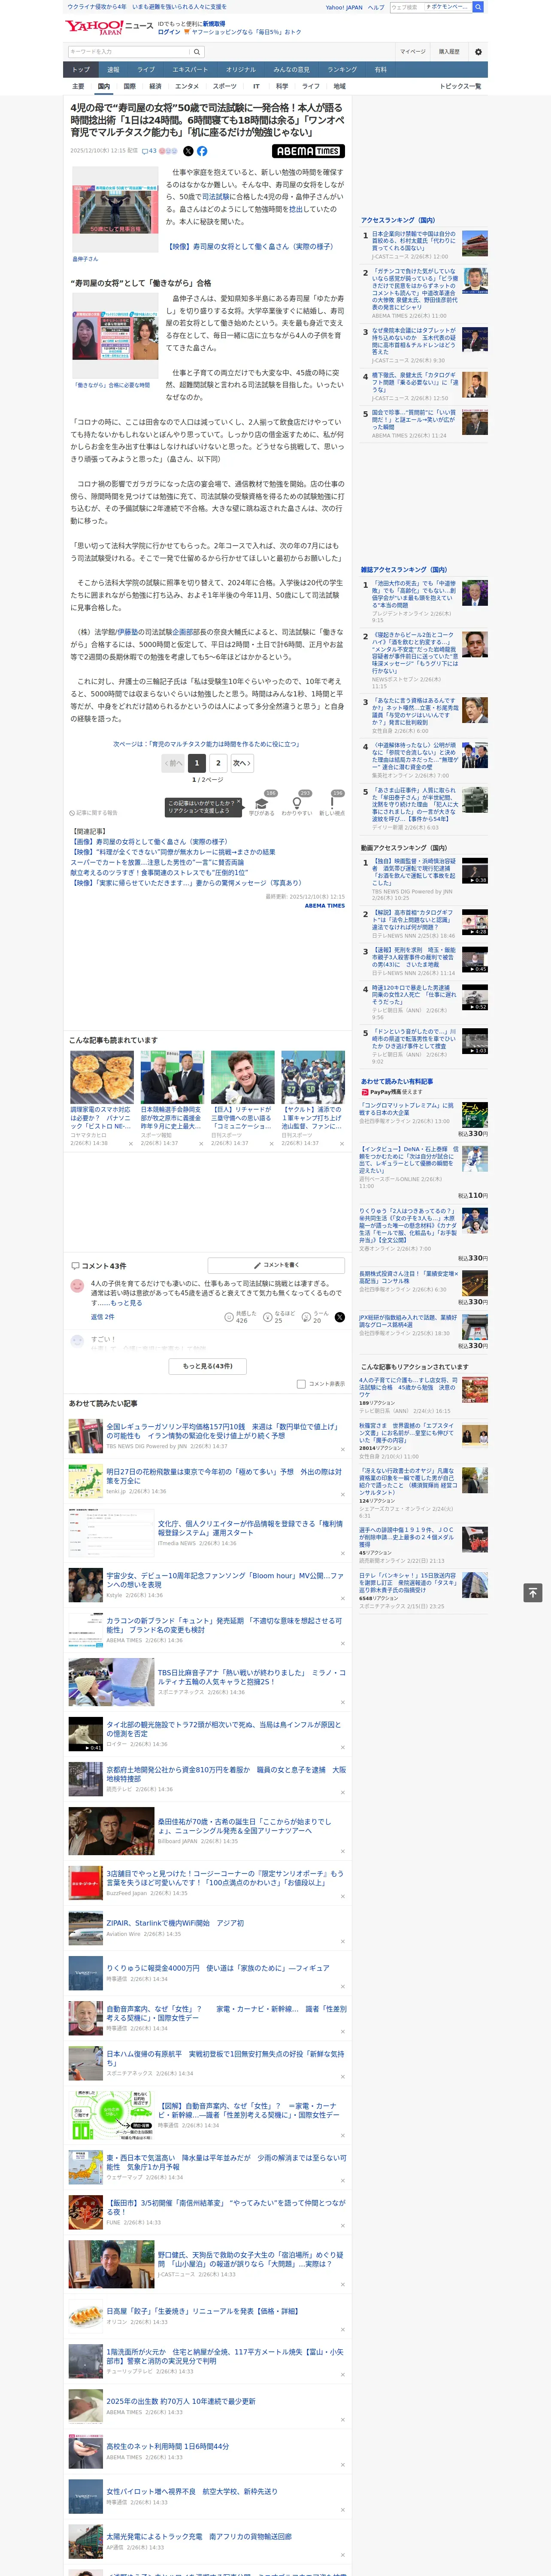
Task: Focus the top ウェブ検索 input field
Action: pos(406,7)
